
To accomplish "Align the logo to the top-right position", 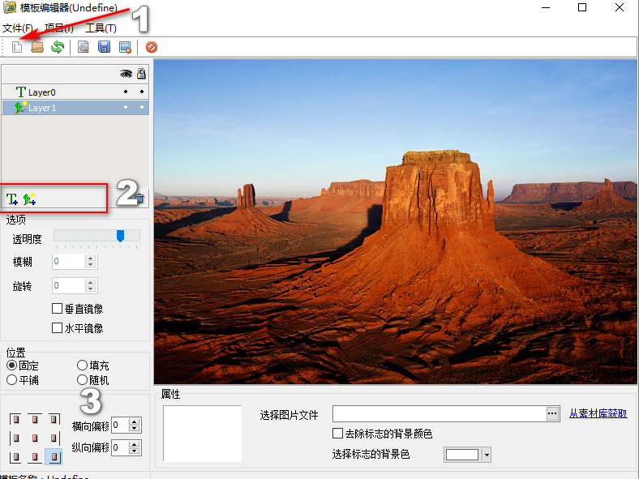I will click(54, 419).
